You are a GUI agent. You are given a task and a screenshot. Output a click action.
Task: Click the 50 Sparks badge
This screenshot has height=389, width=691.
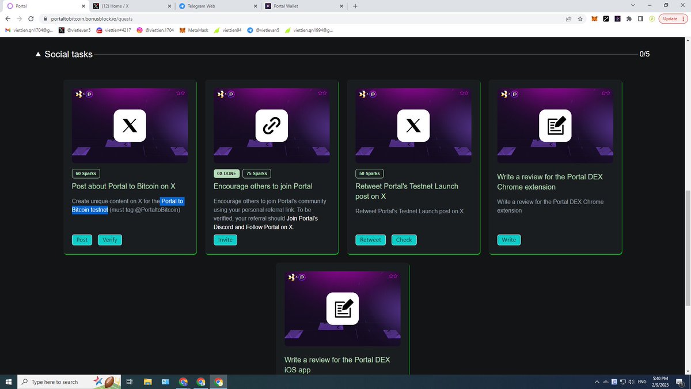pos(369,173)
